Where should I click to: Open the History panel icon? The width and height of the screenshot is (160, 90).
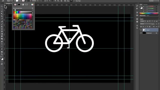coord(137,6)
